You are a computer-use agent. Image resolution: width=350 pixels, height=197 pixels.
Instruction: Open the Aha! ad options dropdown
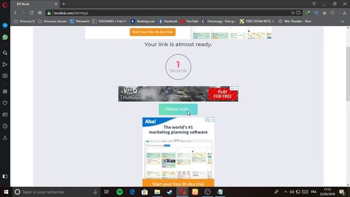[209, 120]
